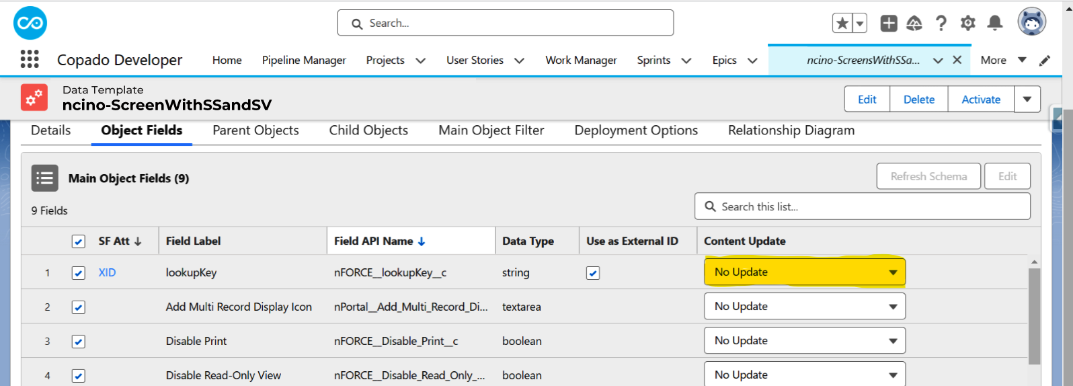Switch to the Main Object Filter tab

click(491, 130)
